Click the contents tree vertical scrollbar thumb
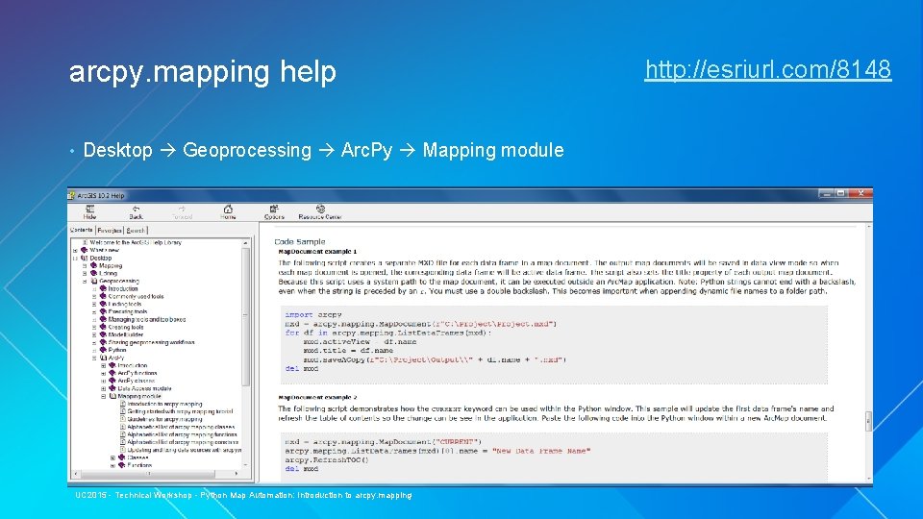Screen dimensions: 923x519 [245, 316]
